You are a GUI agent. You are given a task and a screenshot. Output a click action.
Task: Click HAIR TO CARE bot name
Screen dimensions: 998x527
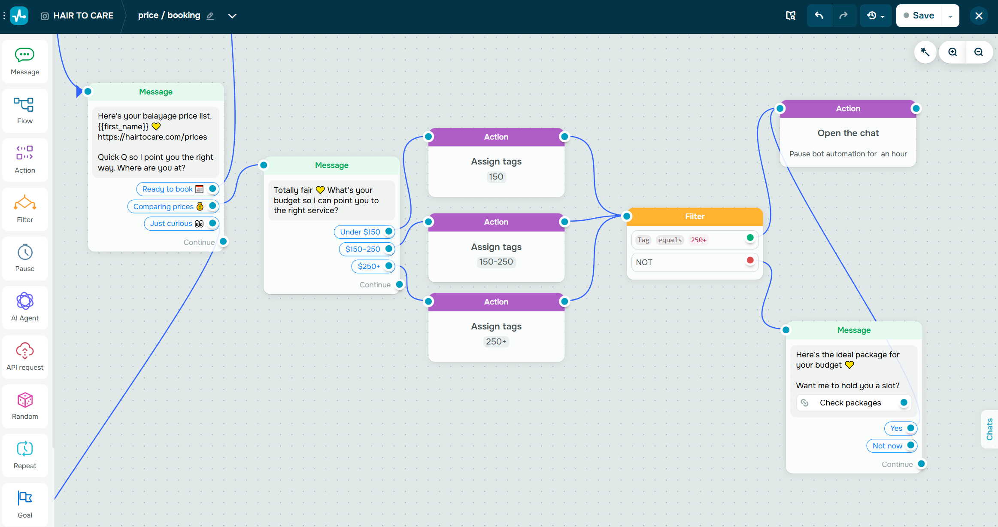83,15
